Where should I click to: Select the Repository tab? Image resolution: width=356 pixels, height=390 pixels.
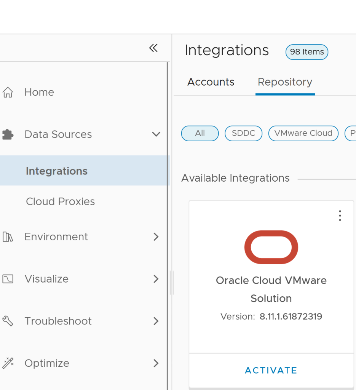point(285,82)
